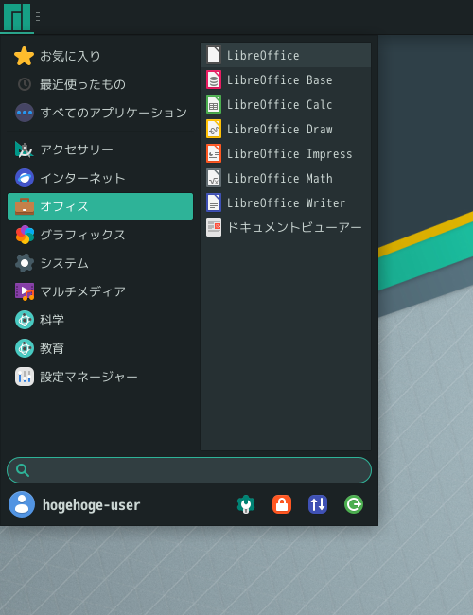Click the briefcase icon for オフィス

tap(25, 206)
